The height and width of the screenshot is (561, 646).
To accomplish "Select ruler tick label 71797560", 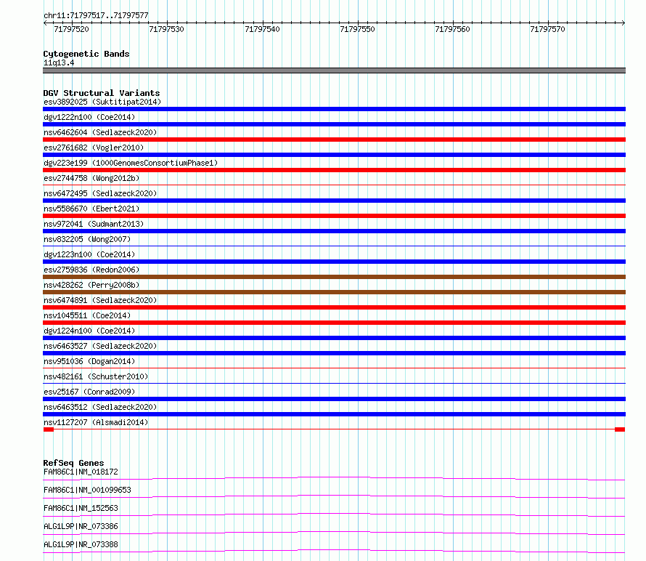I will point(452,29).
